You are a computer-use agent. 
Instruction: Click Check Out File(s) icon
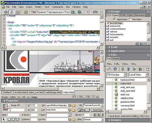pyautogui.click(x=134, y=69)
